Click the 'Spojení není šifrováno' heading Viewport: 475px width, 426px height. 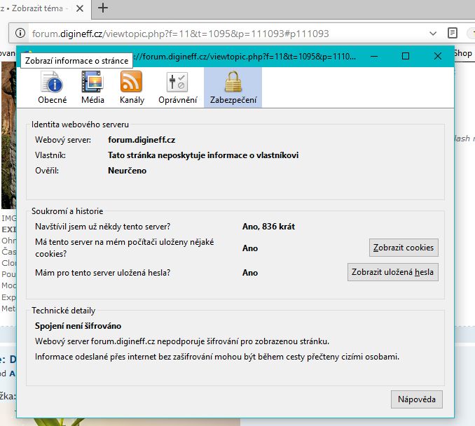click(78, 326)
